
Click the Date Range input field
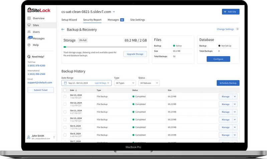tap(86, 83)
